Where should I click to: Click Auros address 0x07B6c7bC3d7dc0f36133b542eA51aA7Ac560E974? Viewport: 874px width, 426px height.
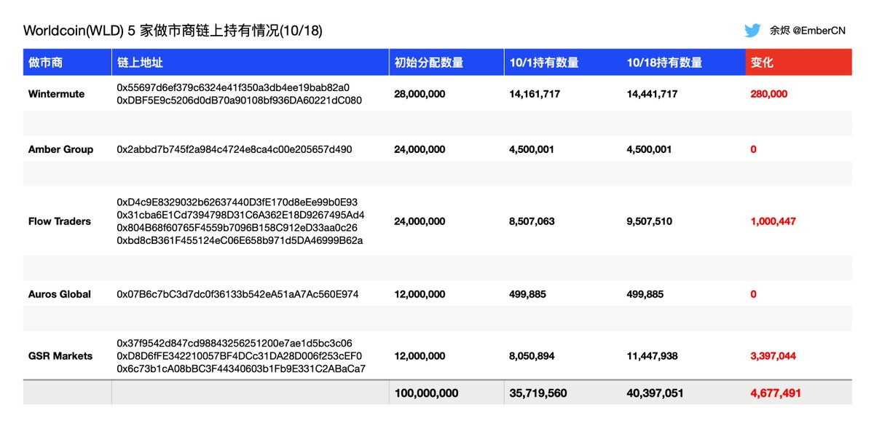pyautogui.click(x=237, y=294)
